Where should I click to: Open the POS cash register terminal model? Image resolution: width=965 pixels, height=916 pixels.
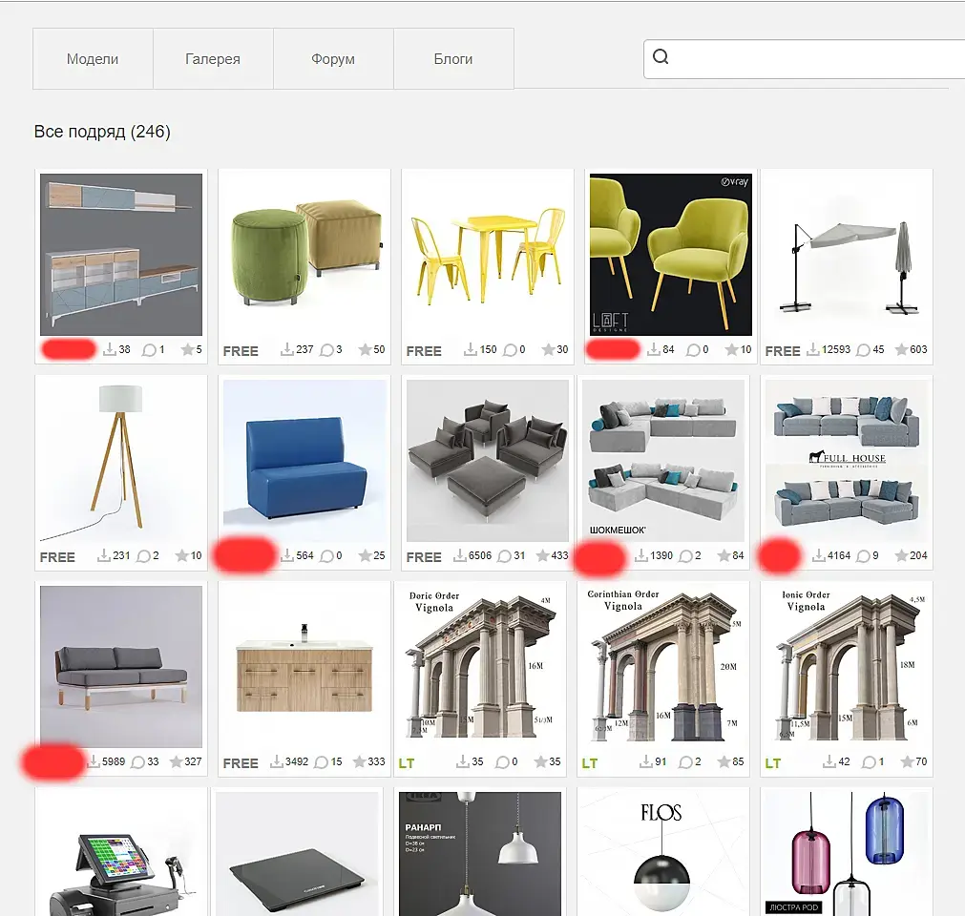coord(121,854)
